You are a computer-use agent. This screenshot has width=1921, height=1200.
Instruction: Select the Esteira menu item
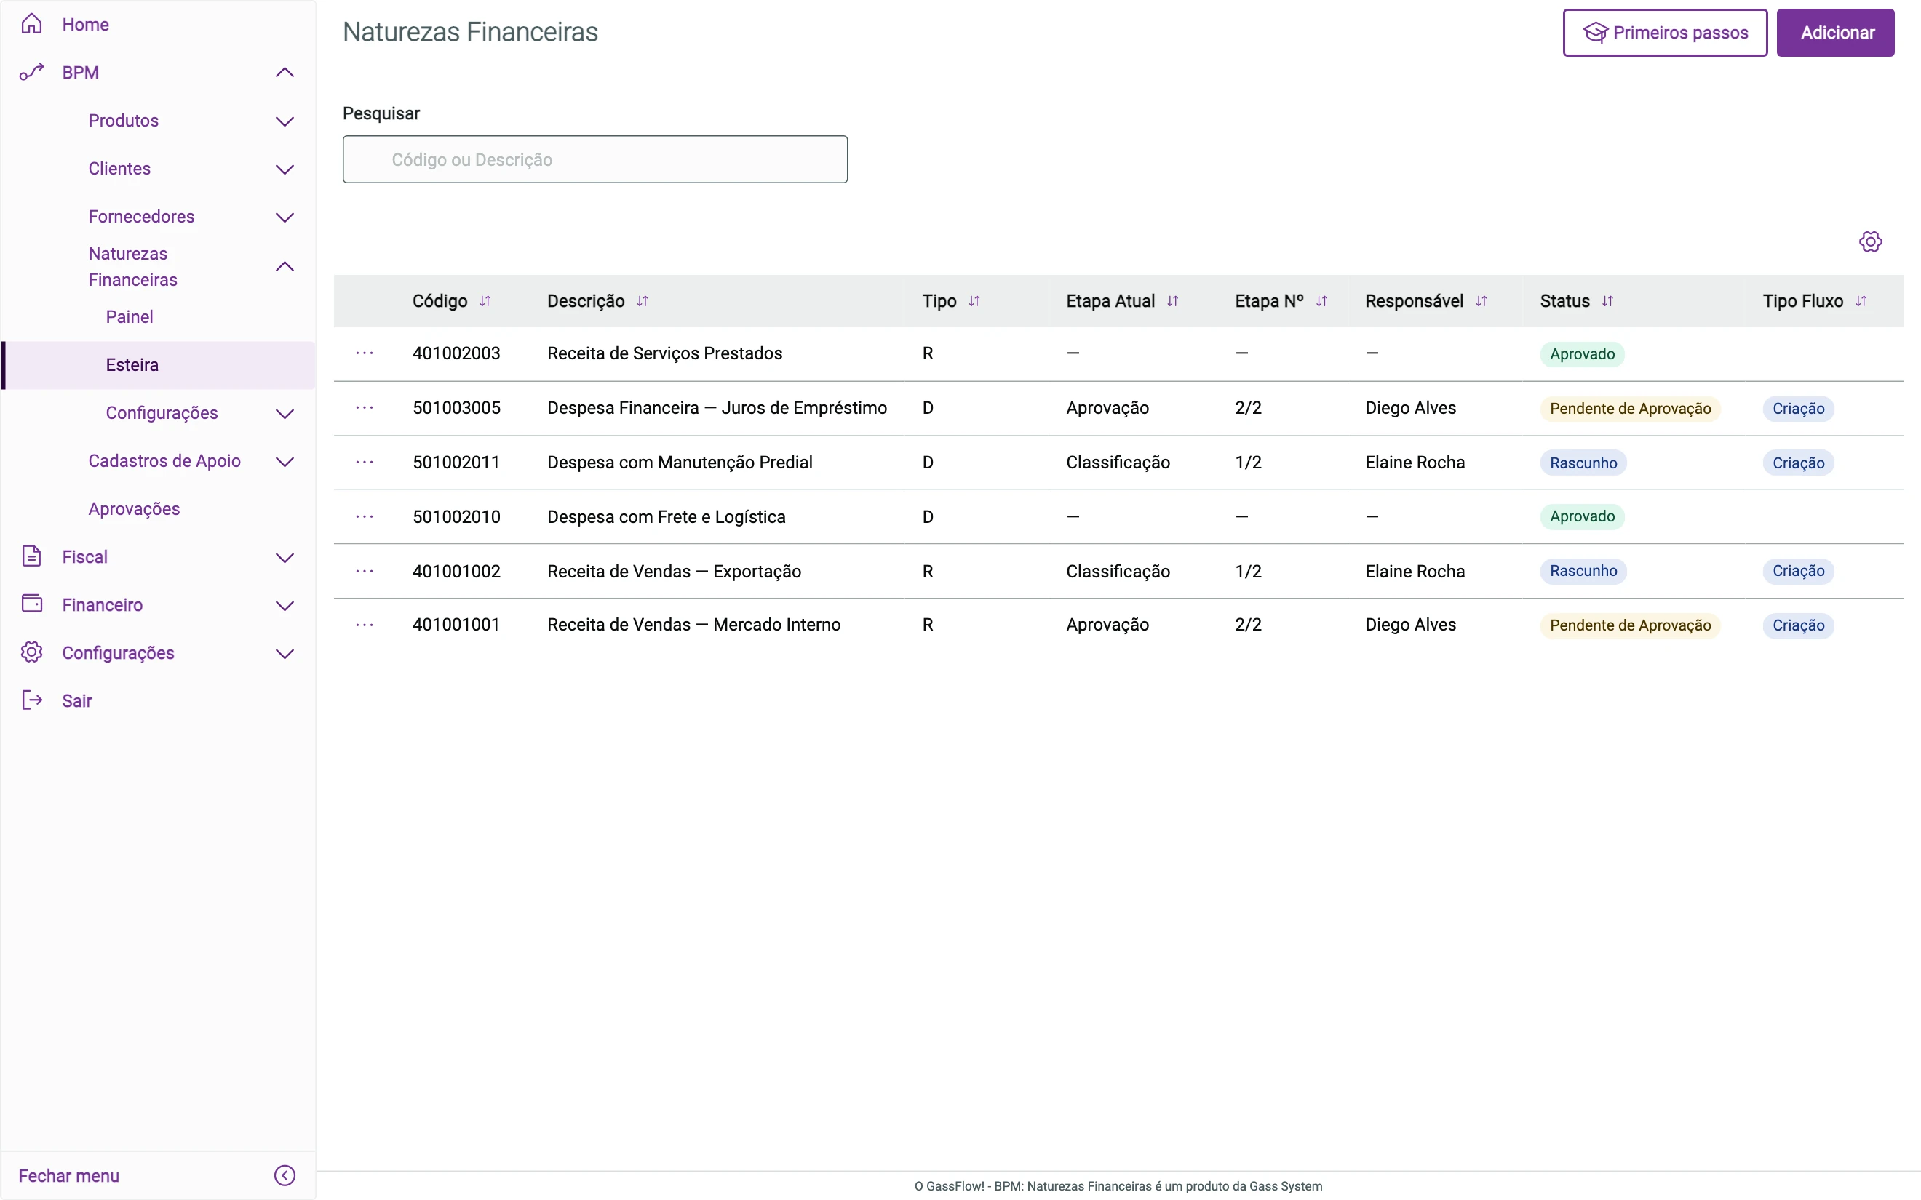159,365
